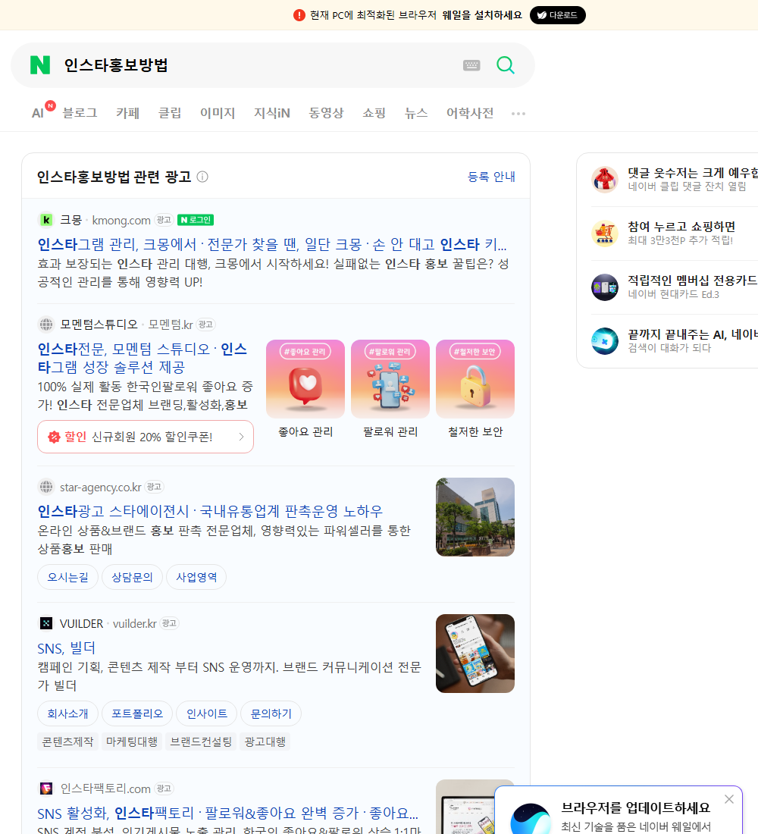Viewport: 758px width, 834px height.
Task: Open the SNS 활성화, 인스타팩토리 ad title
Action: point(227,814)
